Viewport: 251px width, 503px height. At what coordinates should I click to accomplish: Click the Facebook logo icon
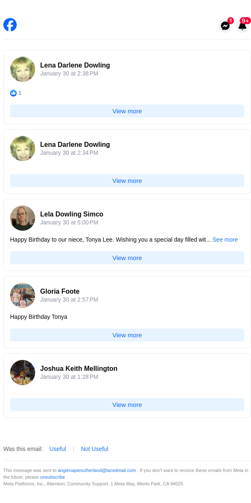[x=10, y=25]
